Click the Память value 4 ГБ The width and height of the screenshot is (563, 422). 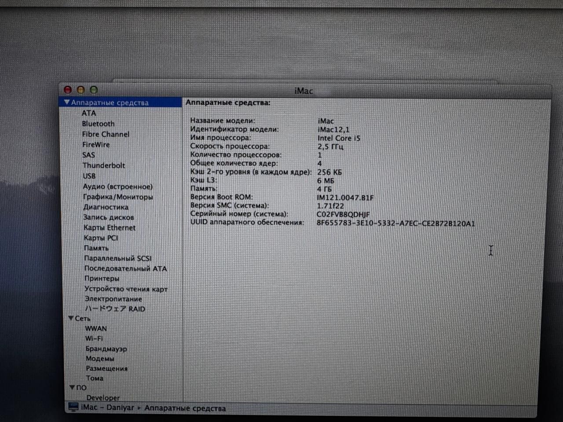pos(324,189)
